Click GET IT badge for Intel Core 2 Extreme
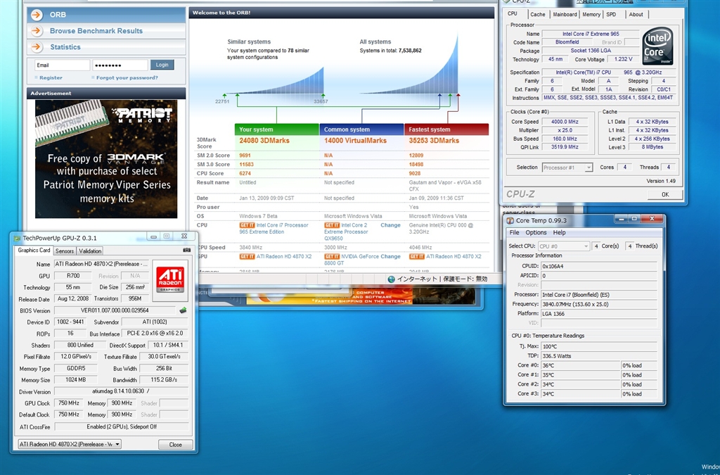720x475 pixels. point(332,225)
